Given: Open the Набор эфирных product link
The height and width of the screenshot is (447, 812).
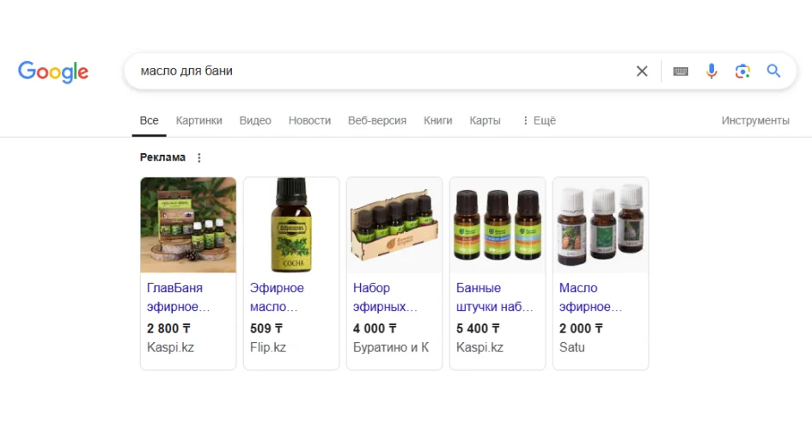Looking at the screenshot, I should pyautogui.click(x=385, y=297).
